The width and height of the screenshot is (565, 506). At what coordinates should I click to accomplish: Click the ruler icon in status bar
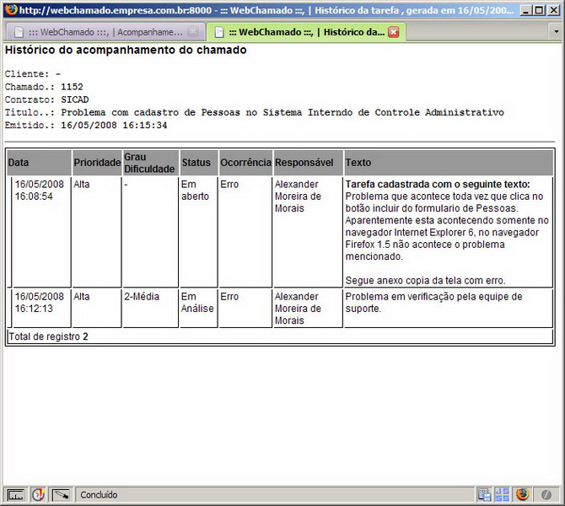coord(14,495)
